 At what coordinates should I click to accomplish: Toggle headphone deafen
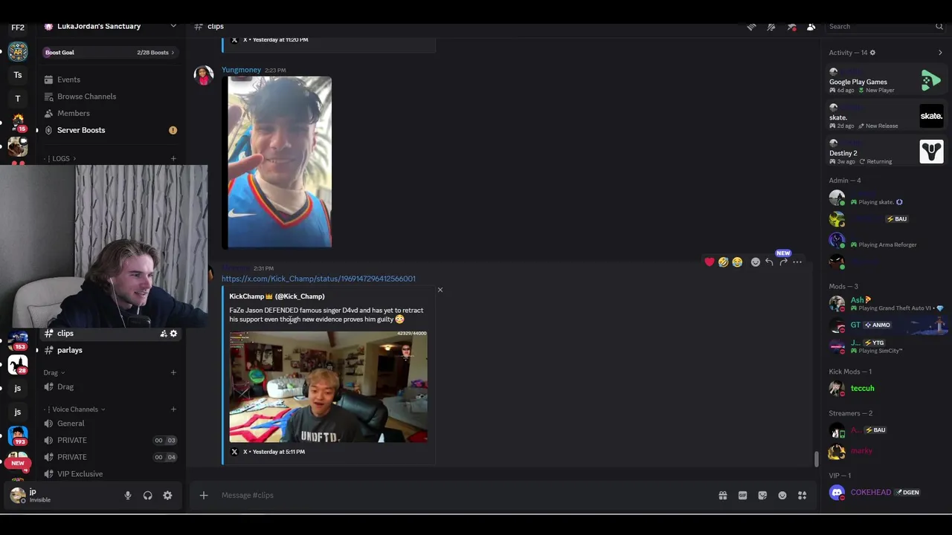coord(147,496)
